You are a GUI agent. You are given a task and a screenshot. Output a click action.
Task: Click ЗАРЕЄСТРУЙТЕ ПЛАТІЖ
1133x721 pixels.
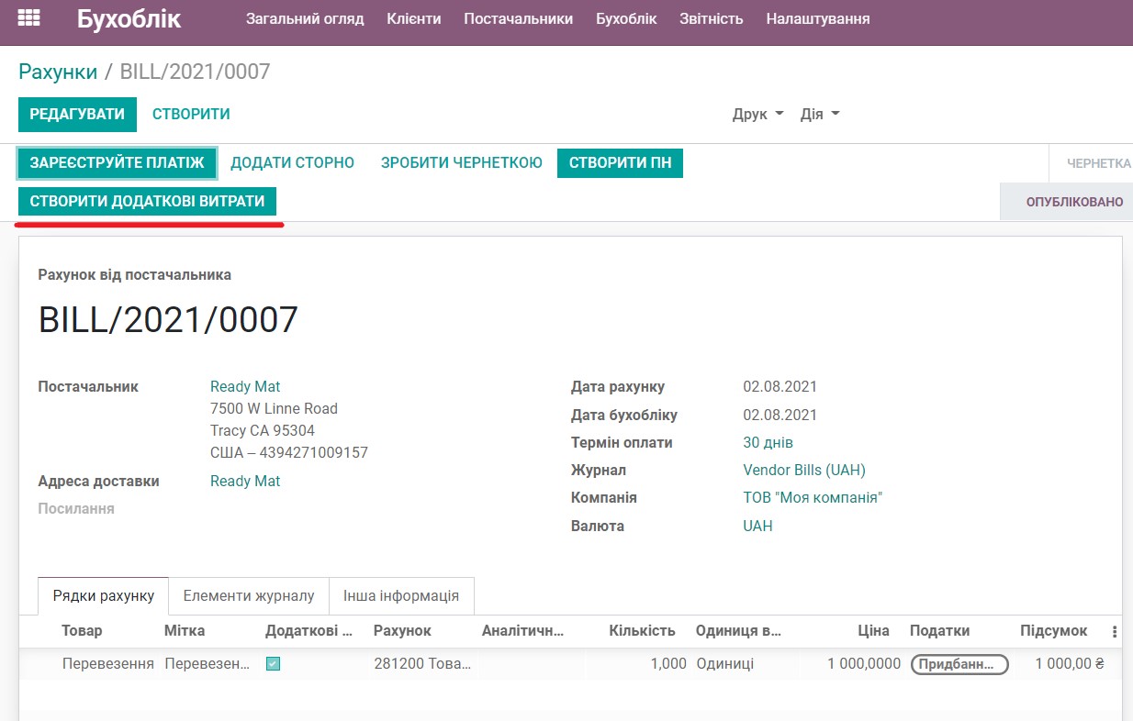(x=117, y=162)
